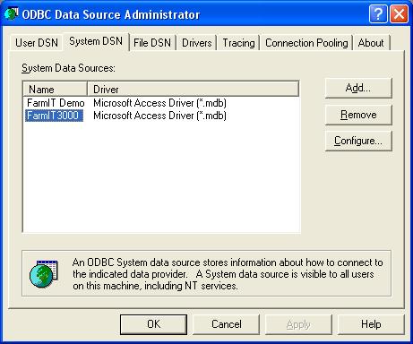This screenshot has height=344, width=413.
Task: Click the Driver column header
Action: pos(193,90)
